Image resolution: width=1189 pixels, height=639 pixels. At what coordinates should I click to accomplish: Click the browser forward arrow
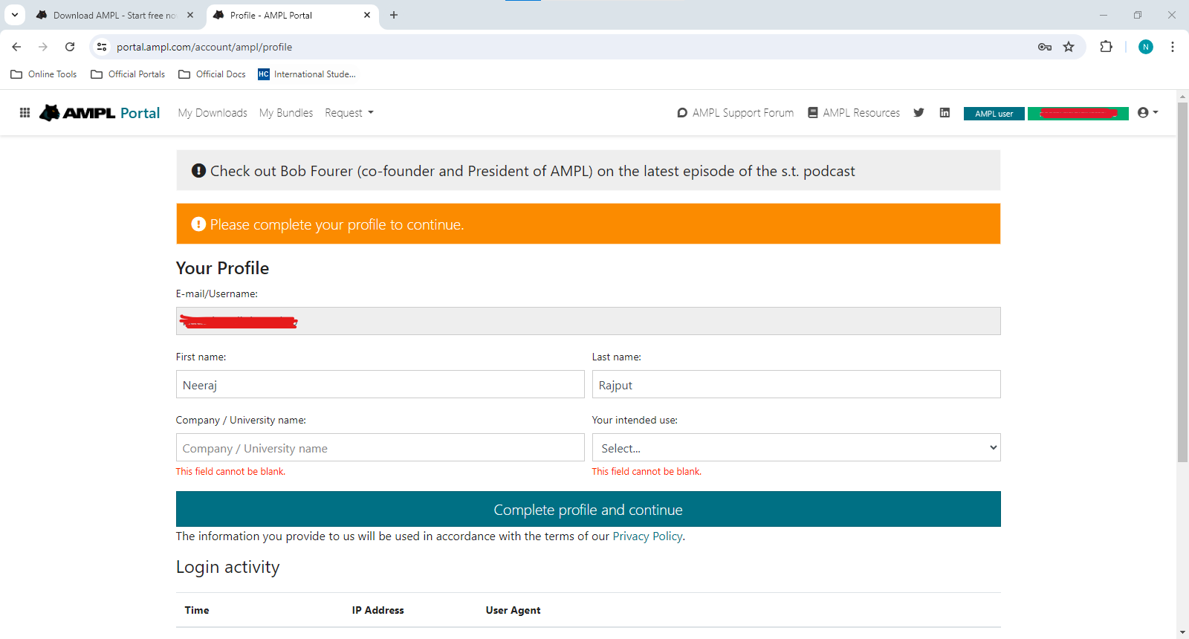point(43,47)
